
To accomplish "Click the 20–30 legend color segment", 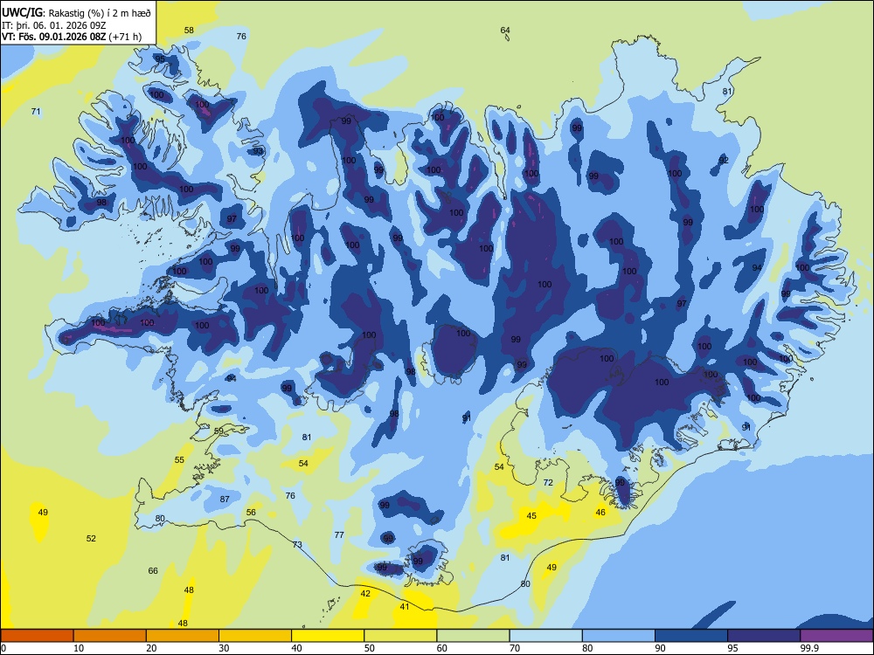I will pyautogui.click(x=183, y=636).
